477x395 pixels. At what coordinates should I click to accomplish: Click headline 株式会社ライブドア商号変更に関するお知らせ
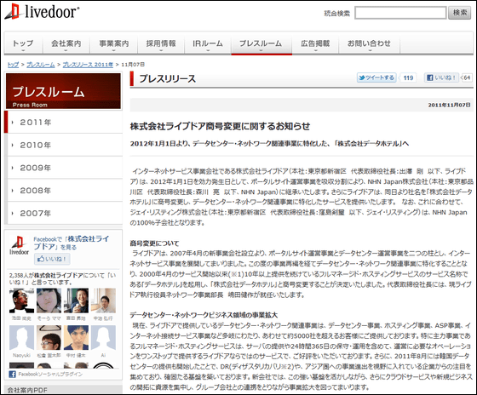pos(220,127)
